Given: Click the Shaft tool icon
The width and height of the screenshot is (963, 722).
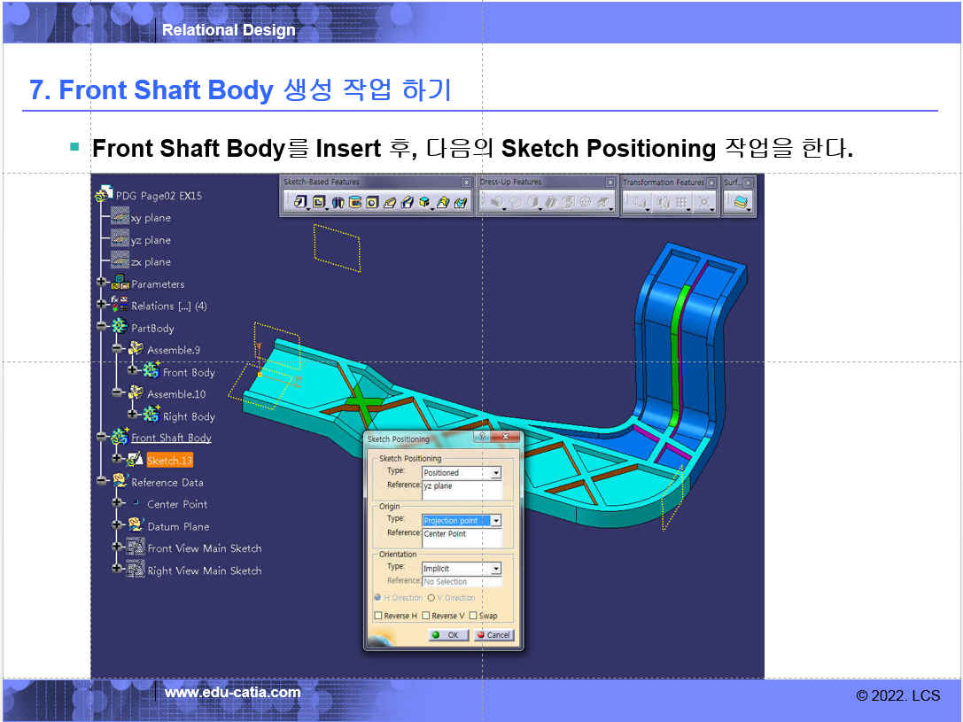Looking at the screenshot, I should [x=337, y=203].
